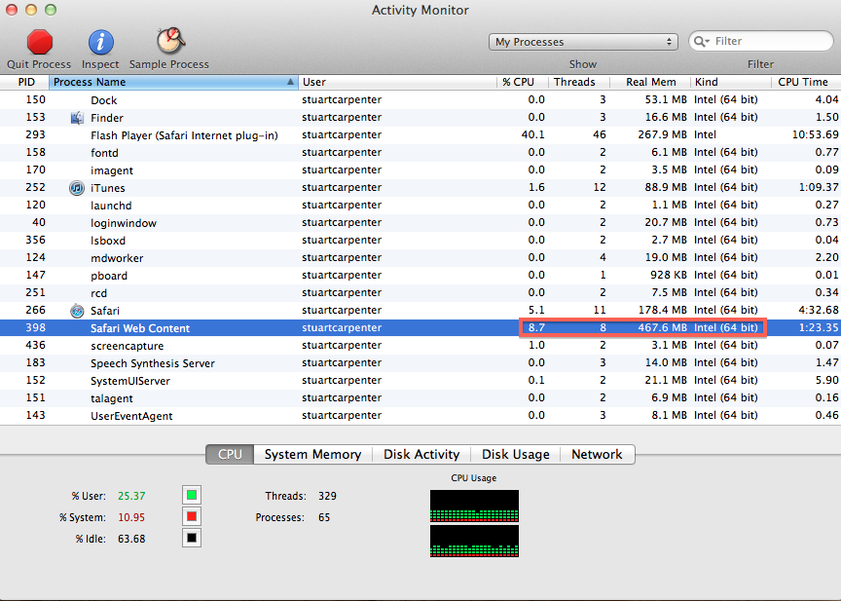Screen dimensions: 841x601
Task: Switch to the Disk Activity tab
Action: tap(421, 454)
